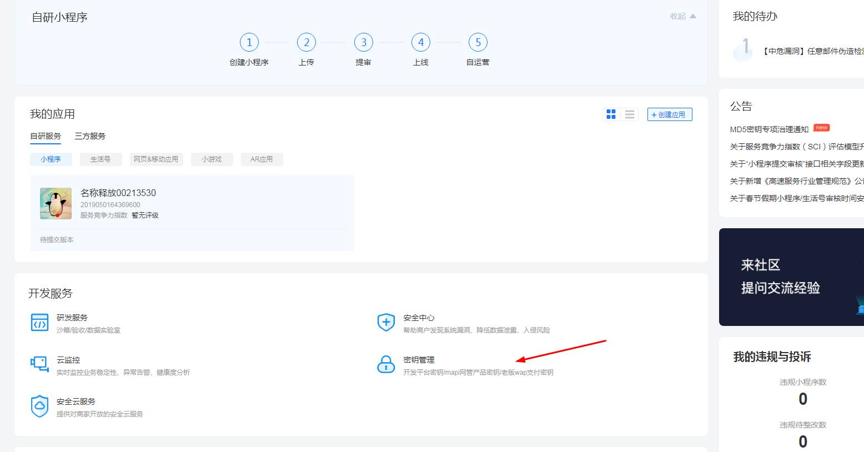Open the 安全云服务 shield icon
This screenshot has width=864, height=452.
pos(39,406)
